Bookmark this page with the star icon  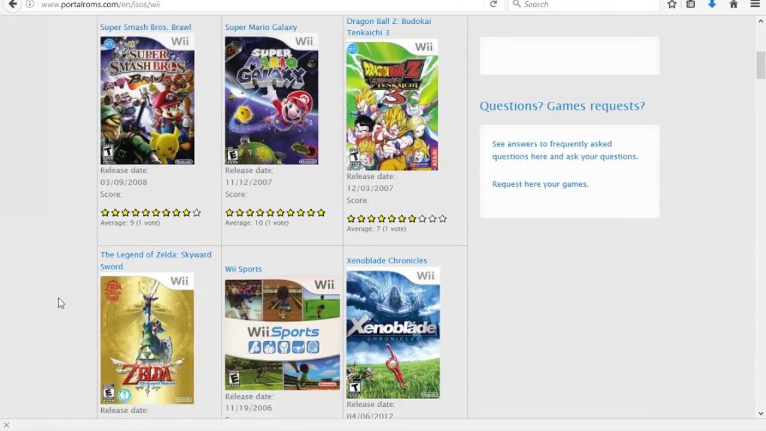(x=672, y=4)
